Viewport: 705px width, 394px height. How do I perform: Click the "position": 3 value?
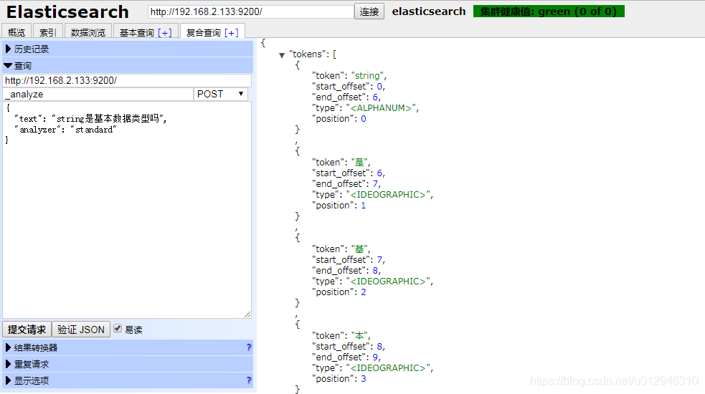coord(364,379)
